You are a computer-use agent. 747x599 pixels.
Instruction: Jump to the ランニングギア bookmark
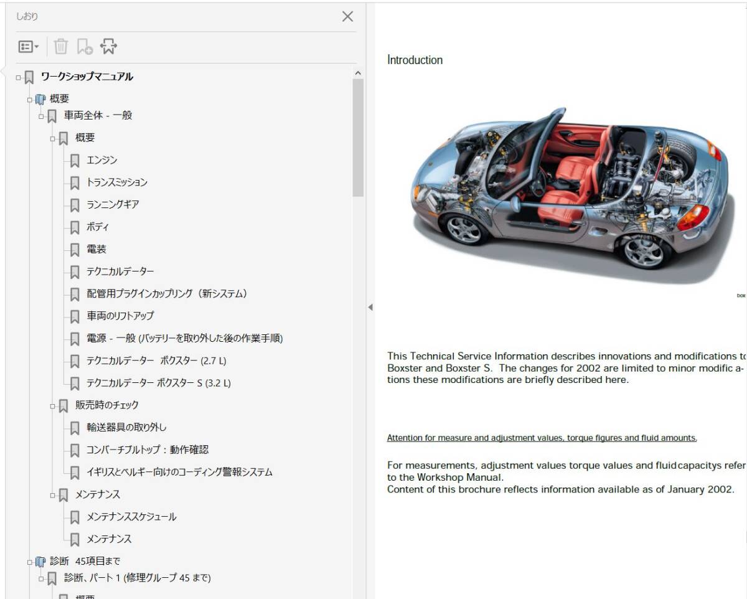[x=113, y=204]
